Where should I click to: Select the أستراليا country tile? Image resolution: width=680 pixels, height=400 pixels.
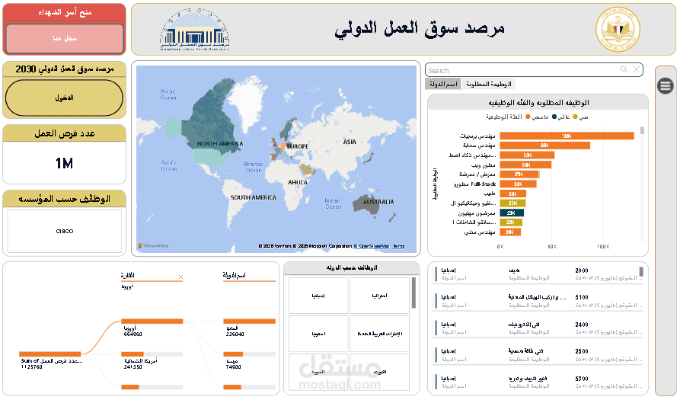coord(379,296)
